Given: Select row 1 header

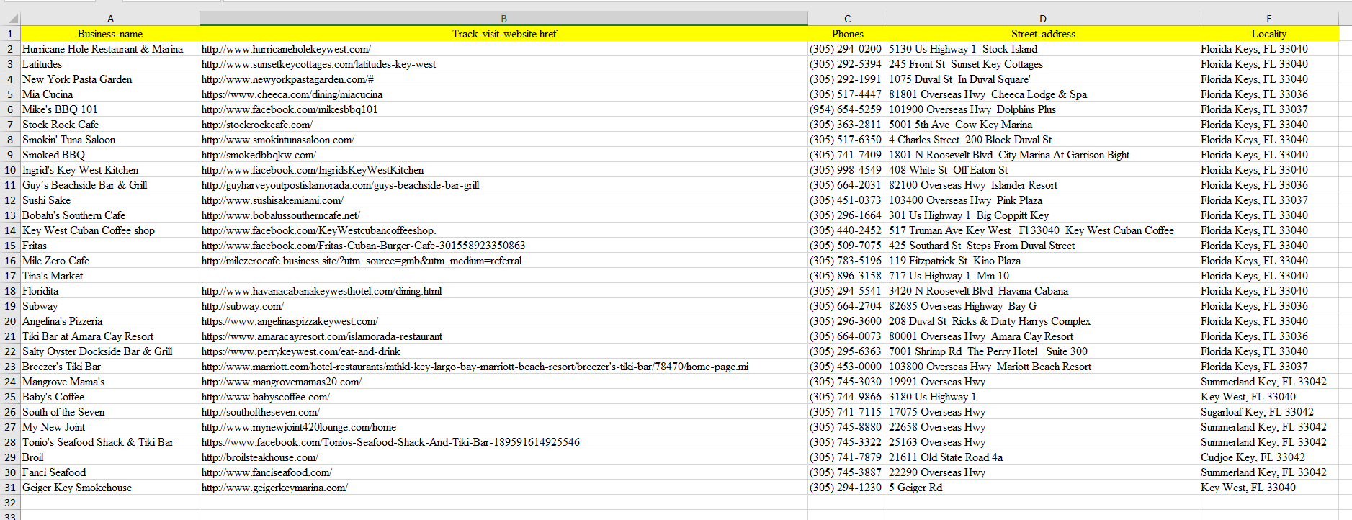Looking at the screenshot, I should tap(10, 34).
